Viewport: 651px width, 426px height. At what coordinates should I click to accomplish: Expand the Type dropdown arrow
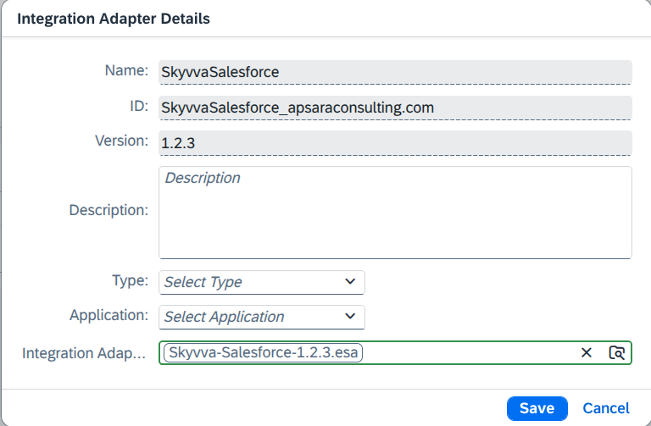pyautogui.click(x=350, y=282)
